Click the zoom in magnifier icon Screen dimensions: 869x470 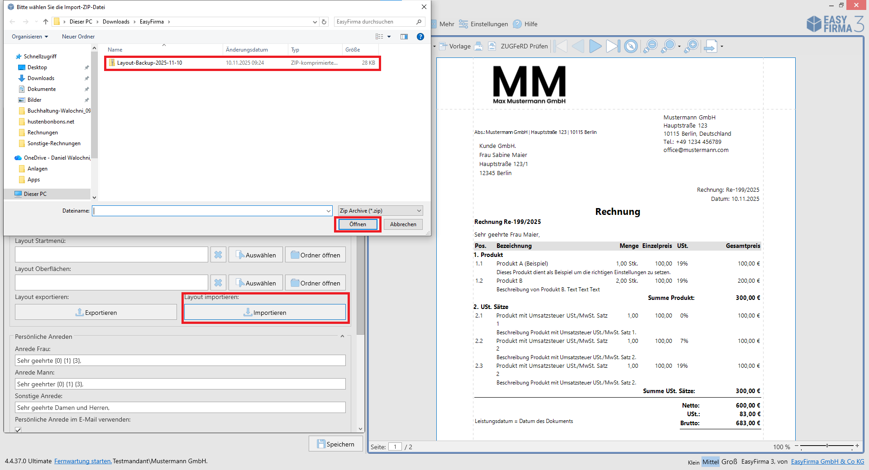click(x=691, y=46)
